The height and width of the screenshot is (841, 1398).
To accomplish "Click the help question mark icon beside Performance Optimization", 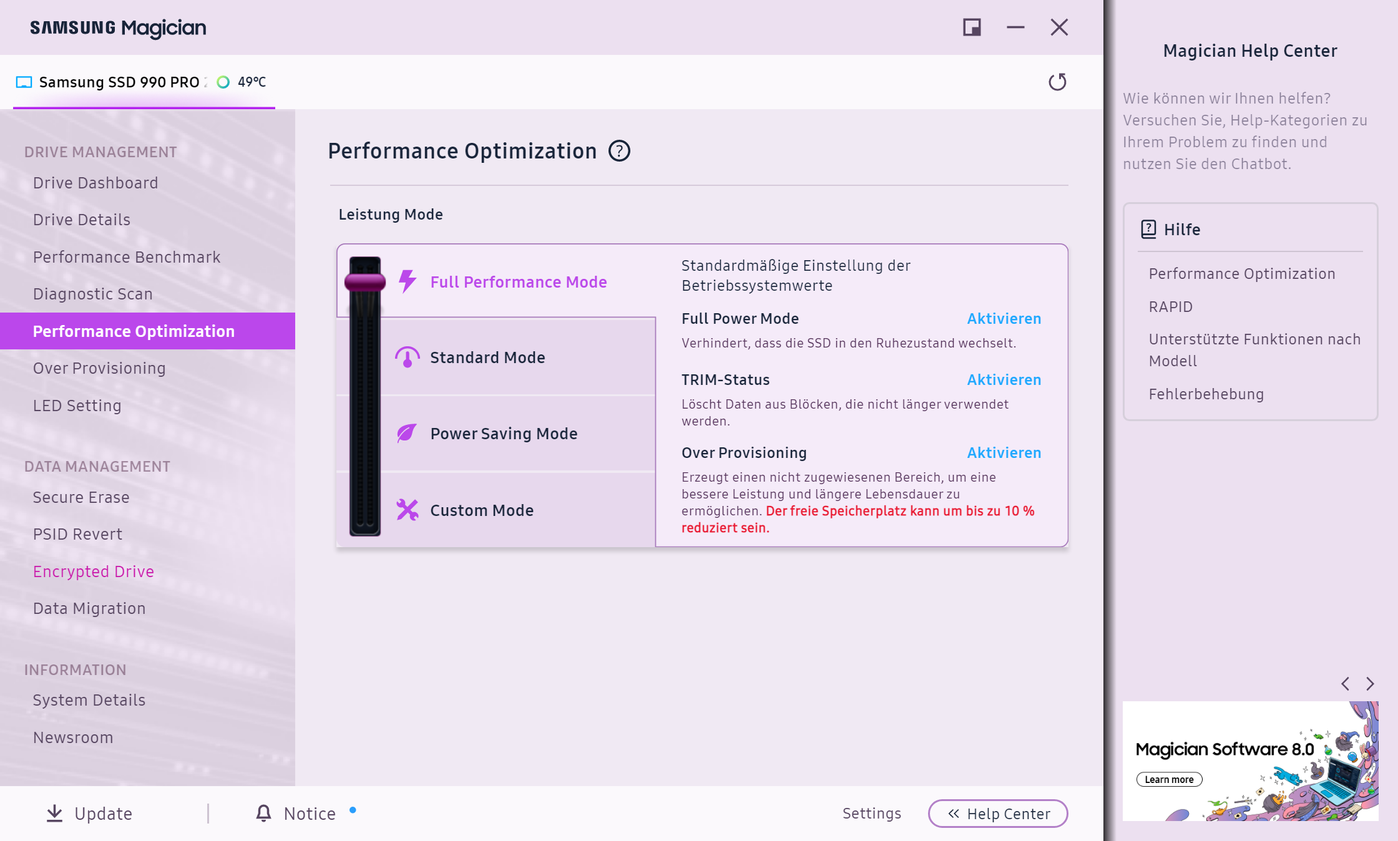I will point(619,151).
